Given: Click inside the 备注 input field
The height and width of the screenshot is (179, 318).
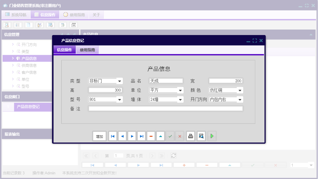Looking at the screenshot, I should point(165,108).
